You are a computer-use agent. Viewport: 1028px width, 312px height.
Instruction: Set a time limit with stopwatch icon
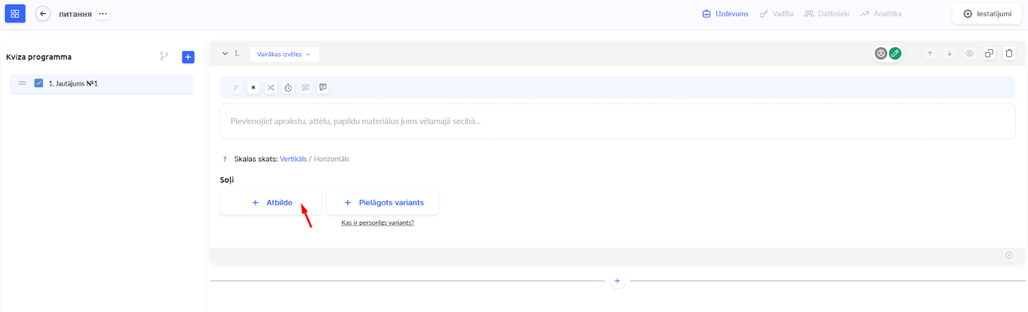(288, 88)
